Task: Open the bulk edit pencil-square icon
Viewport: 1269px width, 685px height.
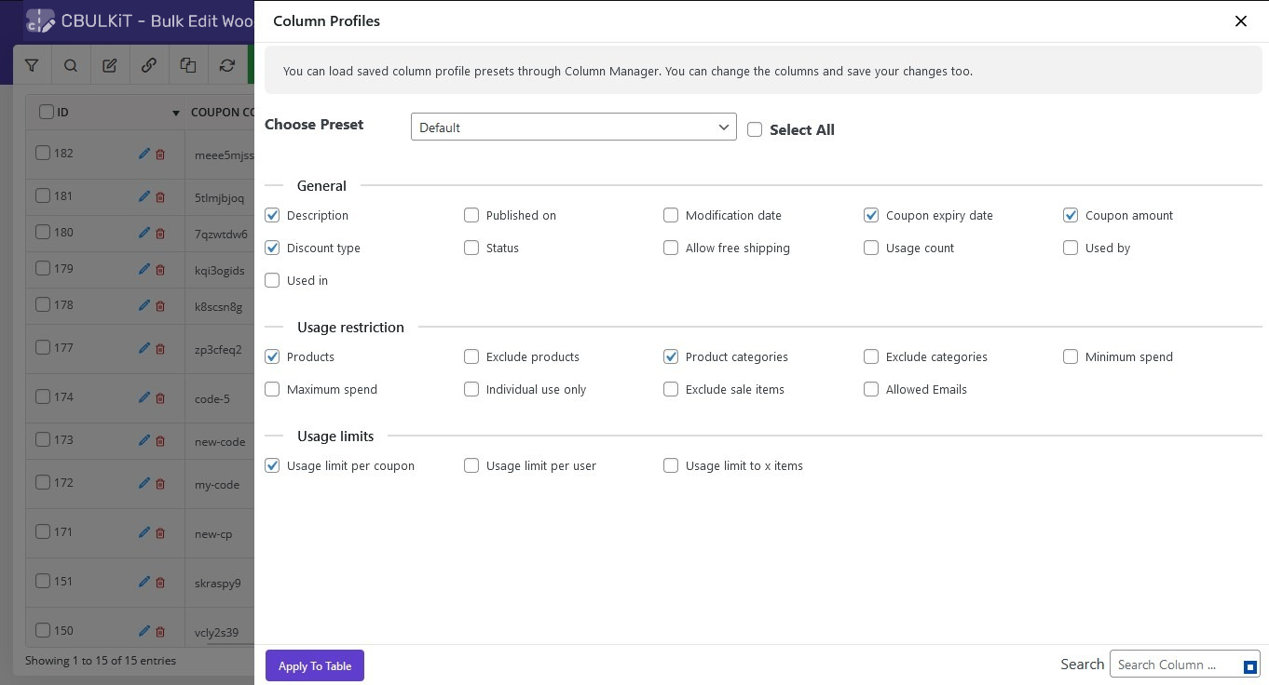Action: point(110,65)
